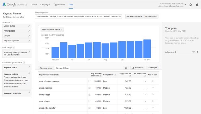The height and width of the screenshot is (114, 201).
Task: Sort by Avg. monthly searches column
Action: 96,75
